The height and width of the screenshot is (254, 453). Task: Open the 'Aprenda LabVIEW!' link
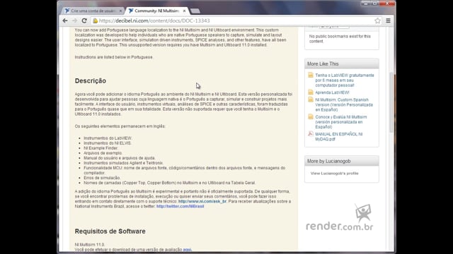pos(332,92)
